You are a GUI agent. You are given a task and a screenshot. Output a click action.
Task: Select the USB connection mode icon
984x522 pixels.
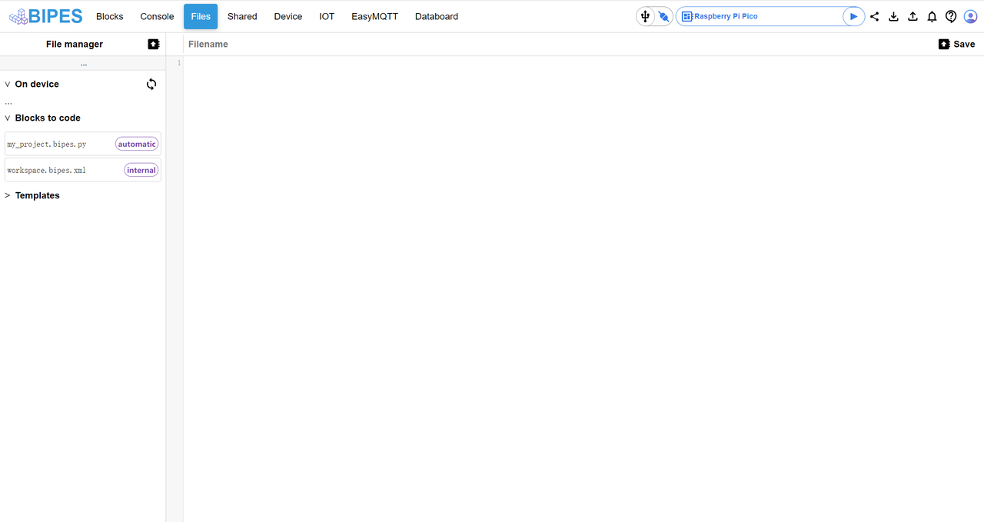tap(645, 16)
